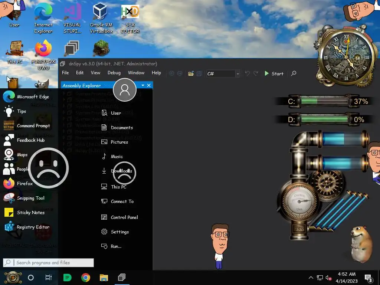This screenshot has width=380, height=285.
Task: Click dnSpy's Open file toolbar icon
Action: point(191,73)
